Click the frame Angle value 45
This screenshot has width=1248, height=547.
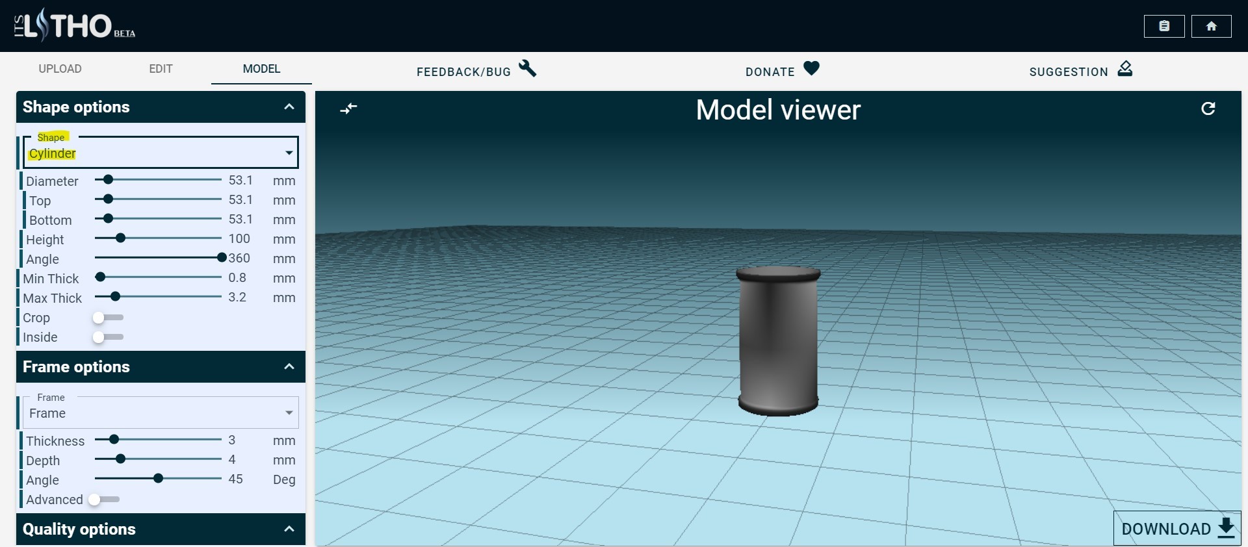235,479
